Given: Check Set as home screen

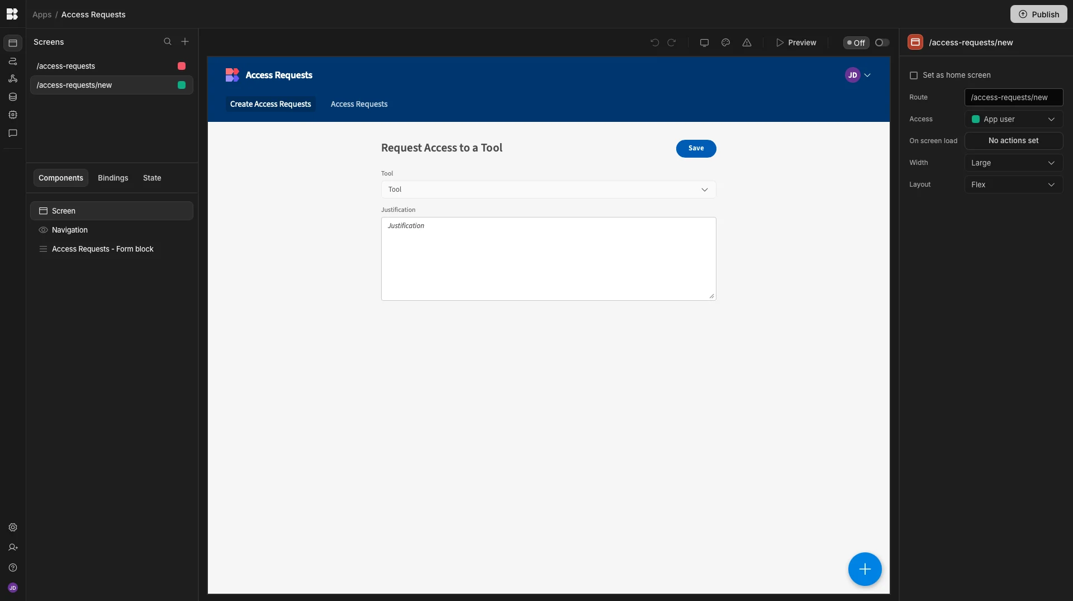Looking at the screenshot, I should coord(914,75).
